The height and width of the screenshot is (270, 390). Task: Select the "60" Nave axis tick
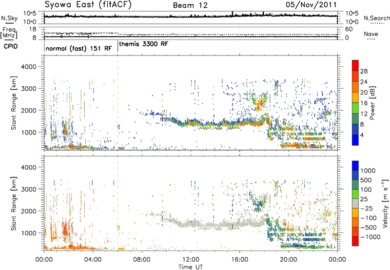click(349, 29)
